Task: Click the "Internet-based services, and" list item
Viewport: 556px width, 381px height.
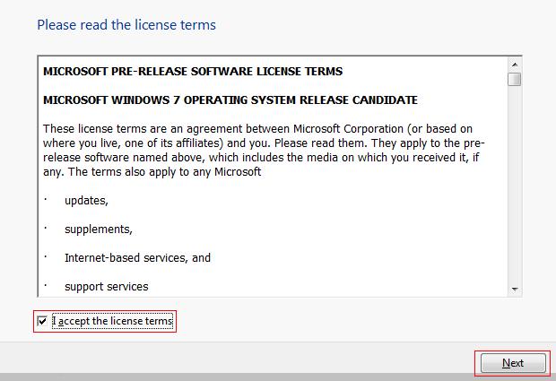Action: [137, 257]
